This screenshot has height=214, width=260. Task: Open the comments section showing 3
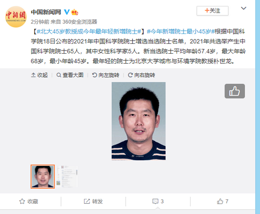(x=158, y=201)
